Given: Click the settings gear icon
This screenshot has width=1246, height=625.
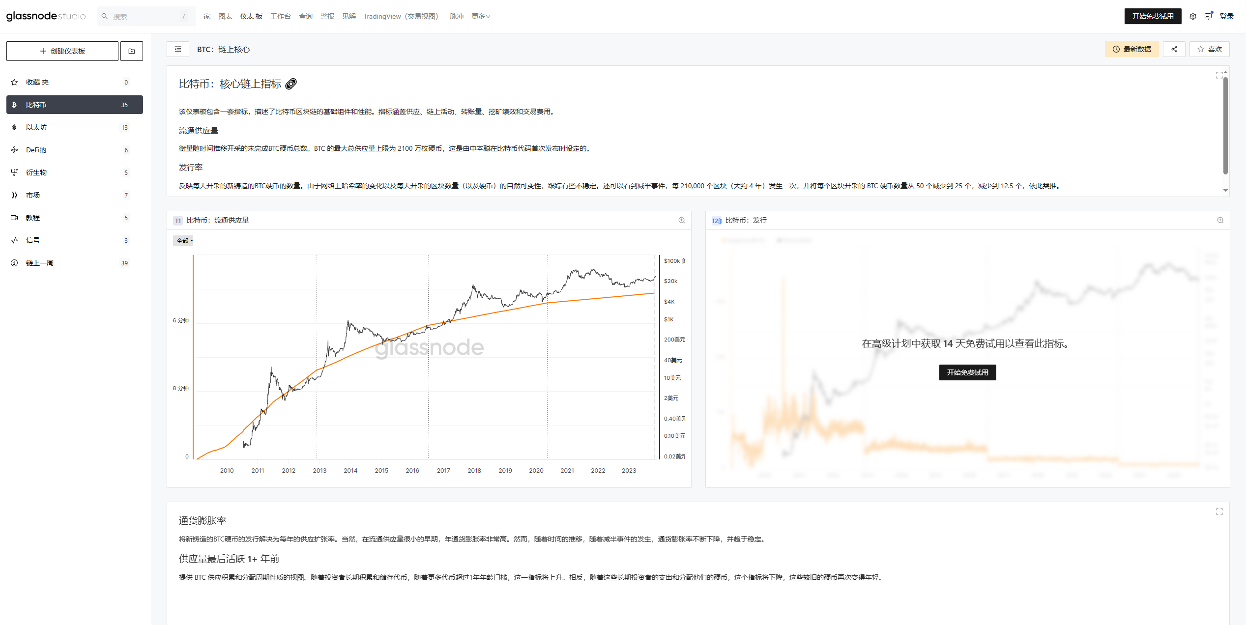Looking at the screenshot, I should (1192, 16).
